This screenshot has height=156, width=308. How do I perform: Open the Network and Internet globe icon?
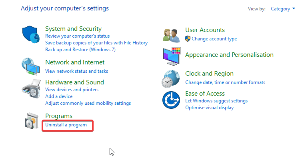point(31,67)
